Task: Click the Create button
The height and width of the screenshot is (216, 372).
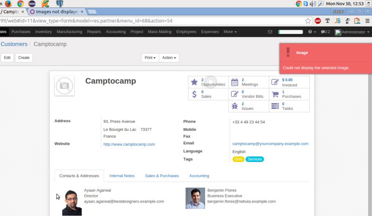Action: (x=24, y=58)
